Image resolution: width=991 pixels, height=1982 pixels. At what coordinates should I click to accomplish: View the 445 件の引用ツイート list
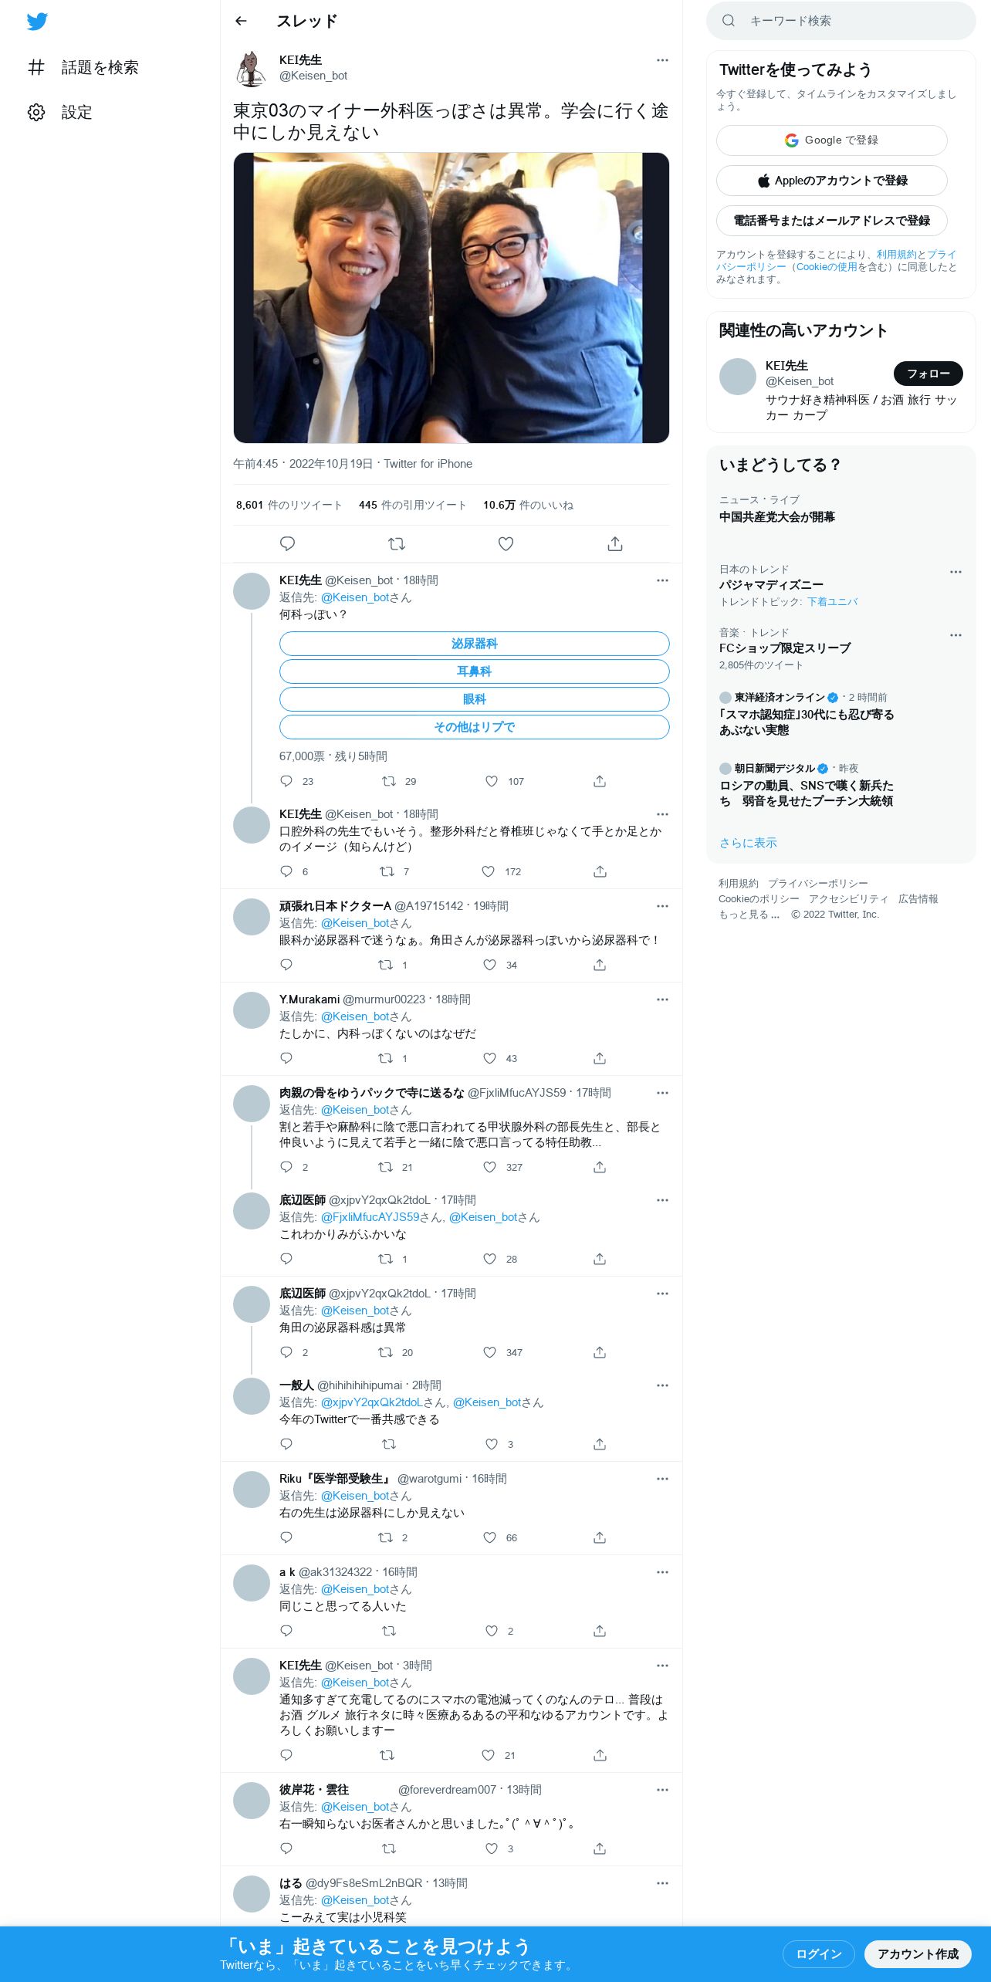(412, 505)
